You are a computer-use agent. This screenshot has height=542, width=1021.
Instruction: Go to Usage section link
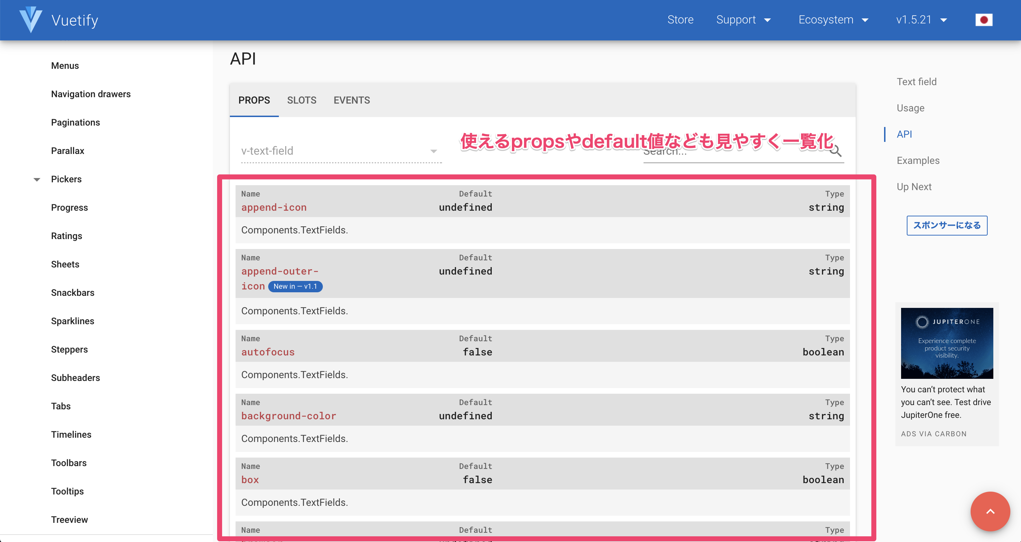(910, 108)
